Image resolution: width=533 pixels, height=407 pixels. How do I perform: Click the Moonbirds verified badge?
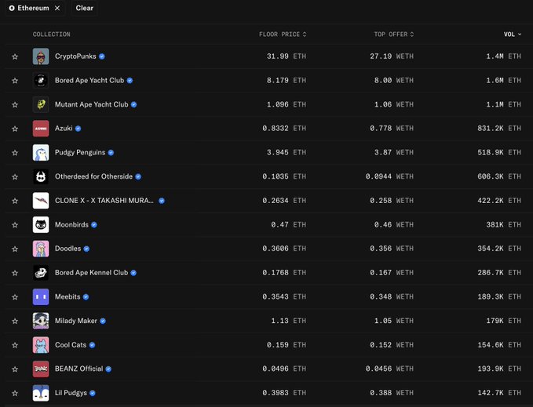94,225
